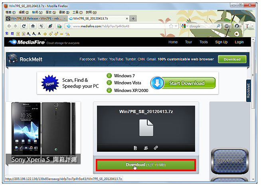261x186 pixels.
Task: Click the plain A font reset icon
Action: pos(39,34)
